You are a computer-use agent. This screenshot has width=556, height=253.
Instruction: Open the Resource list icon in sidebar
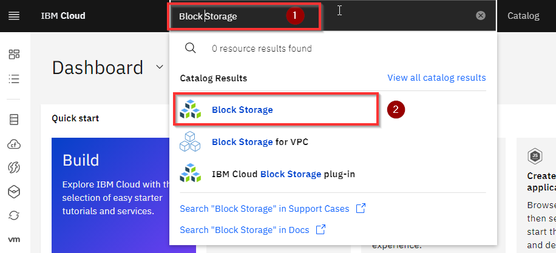14,79
